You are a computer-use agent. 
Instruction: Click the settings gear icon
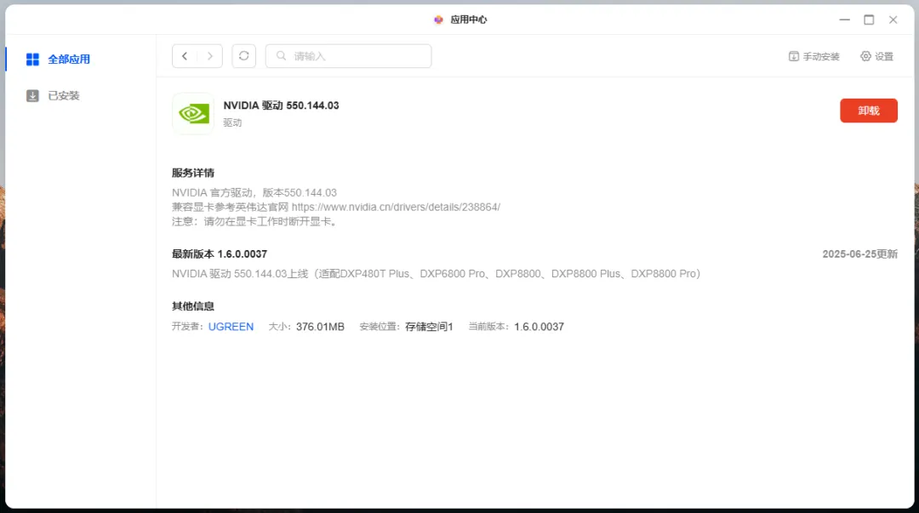pyautogui.click(x=865, y=56)
